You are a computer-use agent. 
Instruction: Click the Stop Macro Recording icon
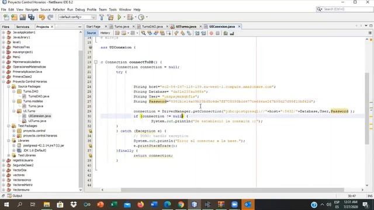[217, 33]
